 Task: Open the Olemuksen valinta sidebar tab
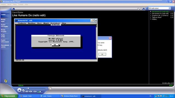tap(5, 46)
